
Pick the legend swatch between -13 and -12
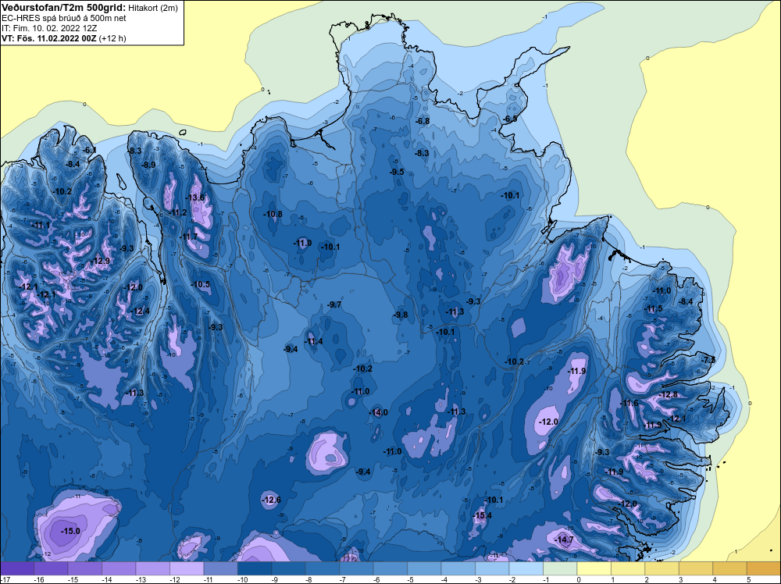coord(152,568)
